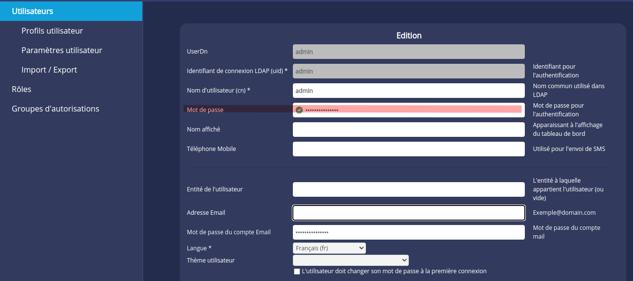This screenshot has width=633, height=281.
Task: Open the Rôles section
Action: tap(21, 89)
